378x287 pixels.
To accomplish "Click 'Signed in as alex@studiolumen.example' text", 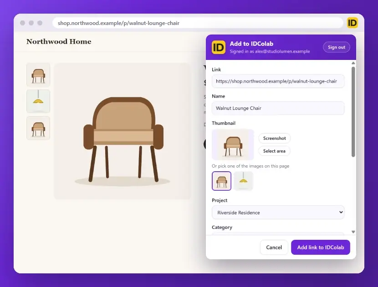I will (270, 51).
